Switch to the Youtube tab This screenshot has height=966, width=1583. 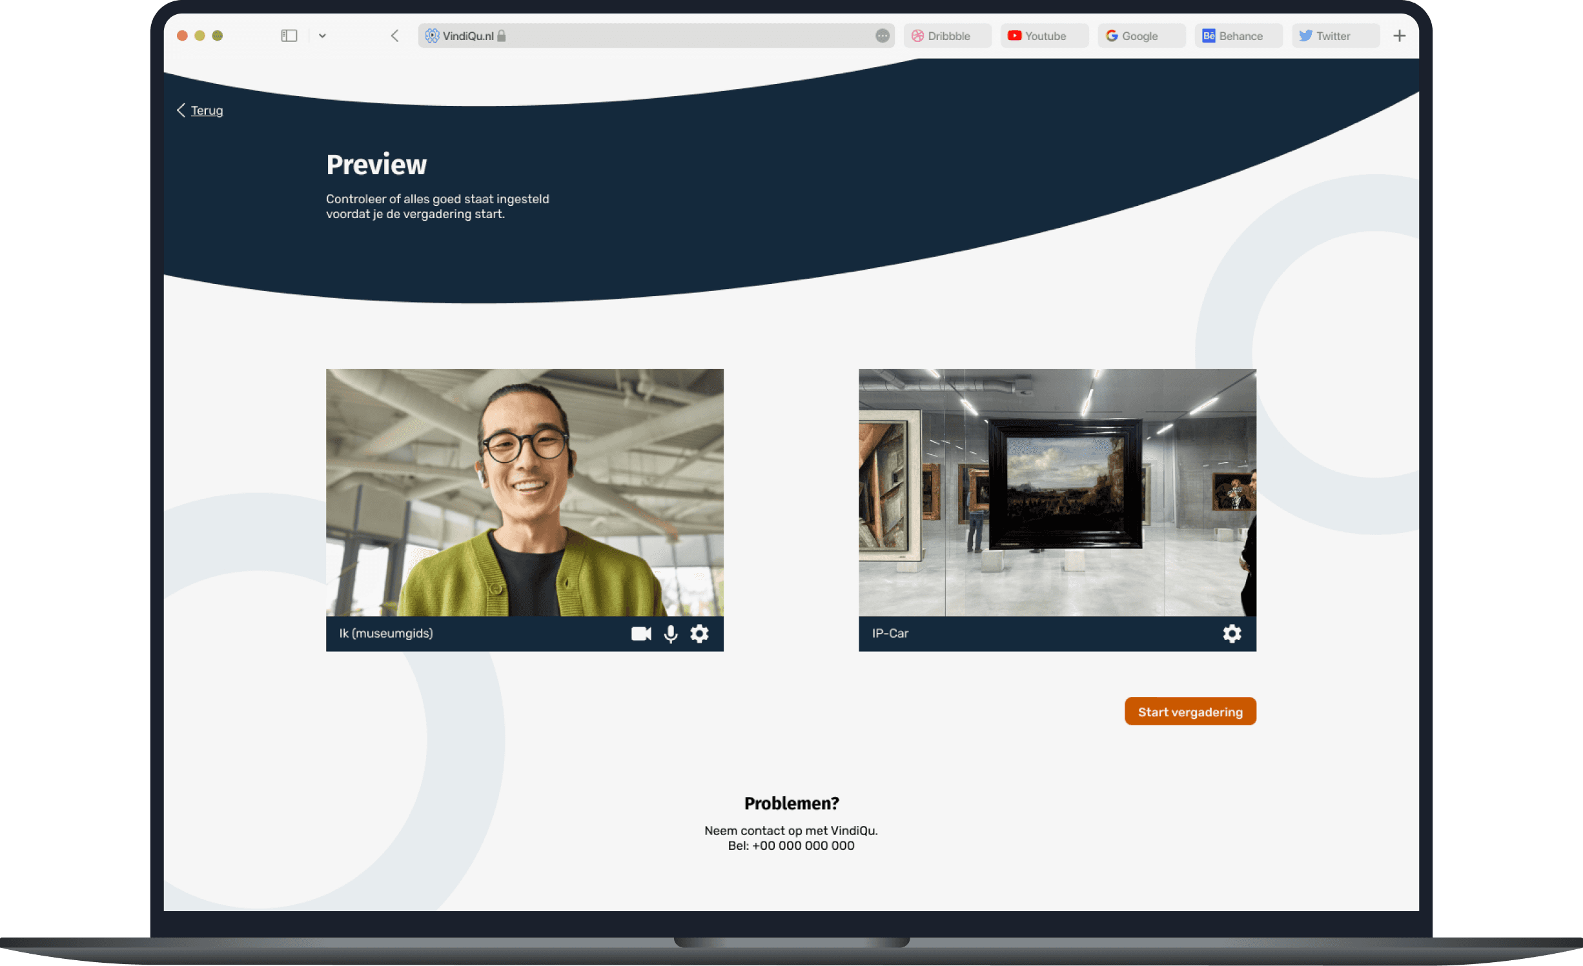tap(1043, 36)
